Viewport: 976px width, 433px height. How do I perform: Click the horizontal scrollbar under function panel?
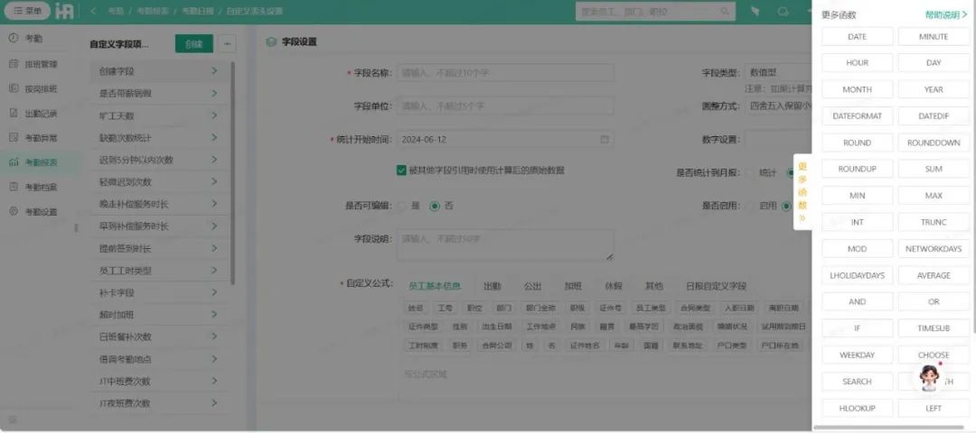coord(890,427)
